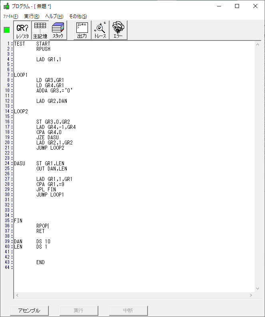
Task: Click the 'JUMP LOOP1' line
Action: coord(50,195)
